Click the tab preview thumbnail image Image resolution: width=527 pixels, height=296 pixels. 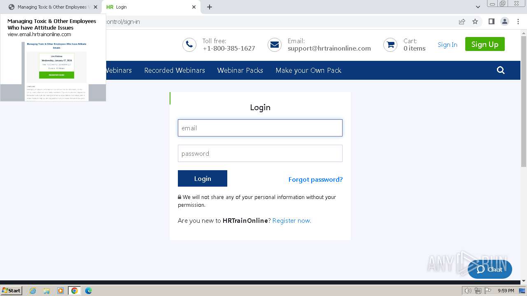click(x=53, y=71)
